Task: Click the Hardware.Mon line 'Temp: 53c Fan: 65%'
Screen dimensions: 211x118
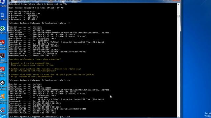Action: click(x=32, y=55)
